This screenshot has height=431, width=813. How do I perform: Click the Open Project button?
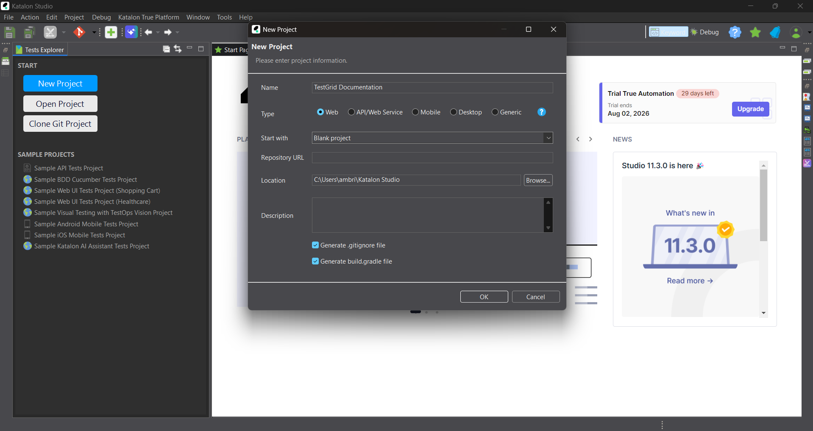pyautogui.click(x=60, y=104)
